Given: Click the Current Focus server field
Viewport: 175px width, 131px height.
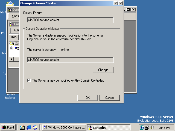Looking at the screenshot, I should [x=70, y=20].
